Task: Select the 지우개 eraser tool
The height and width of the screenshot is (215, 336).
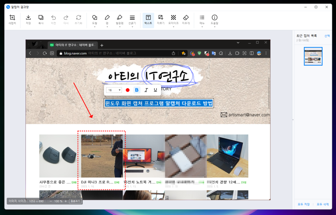Action: pyautogui.click(x=186, y=19)
